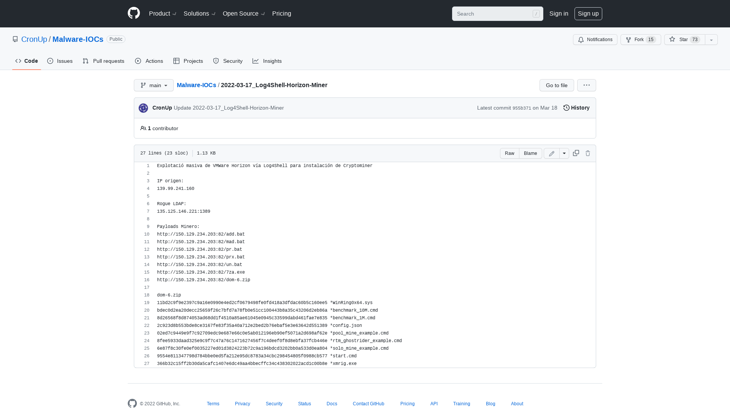730x411 pixels.
Task: Open About footer link
Action: (x=517, y=404)
